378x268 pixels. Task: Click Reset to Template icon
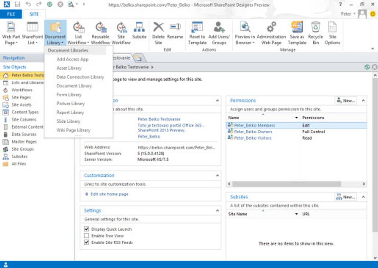pyautogui.click(x=197, y=27)
